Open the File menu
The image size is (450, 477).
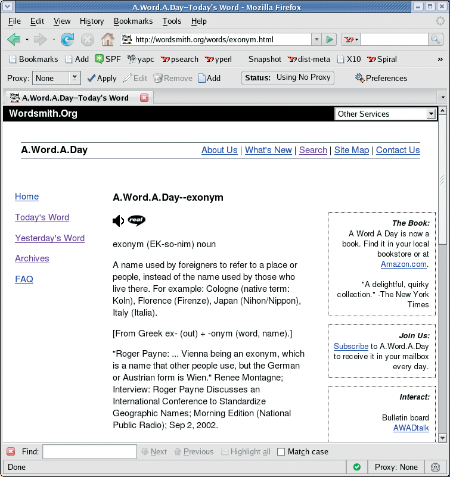14,21
